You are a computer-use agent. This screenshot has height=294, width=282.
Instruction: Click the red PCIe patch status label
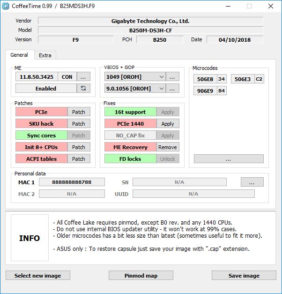(x=41, y=112)
